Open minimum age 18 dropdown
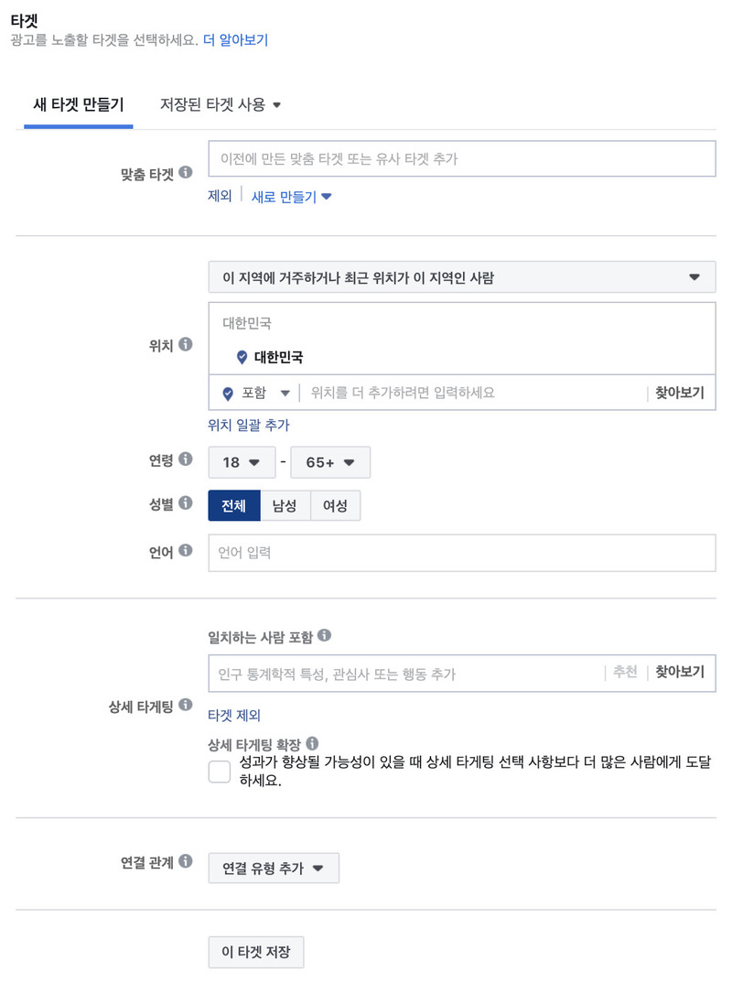Image resolution: width=732 pixels, height=1004 pixels. 242,462
